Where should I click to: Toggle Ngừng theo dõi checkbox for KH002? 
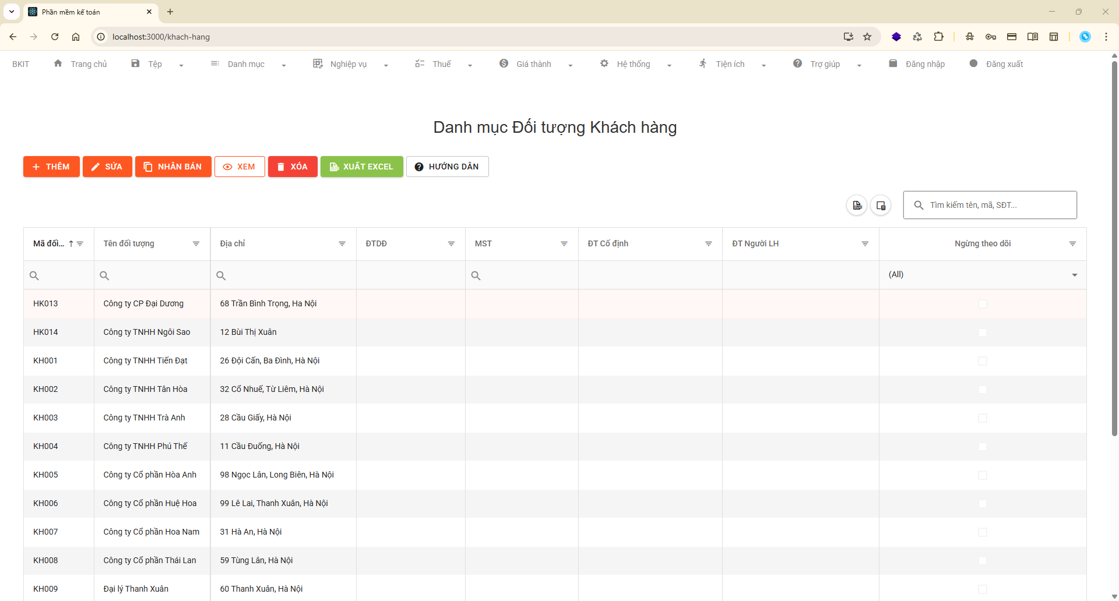pos(983,390)
